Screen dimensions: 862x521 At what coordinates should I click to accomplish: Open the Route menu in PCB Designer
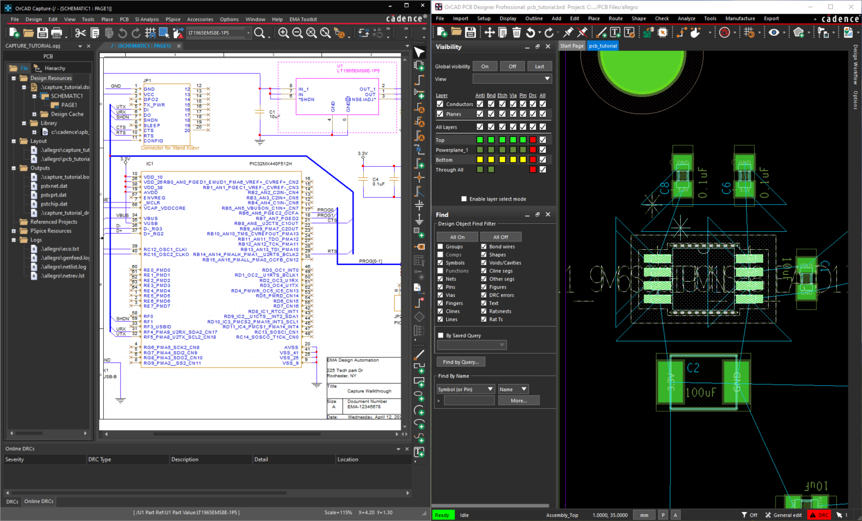coord(616,18)
